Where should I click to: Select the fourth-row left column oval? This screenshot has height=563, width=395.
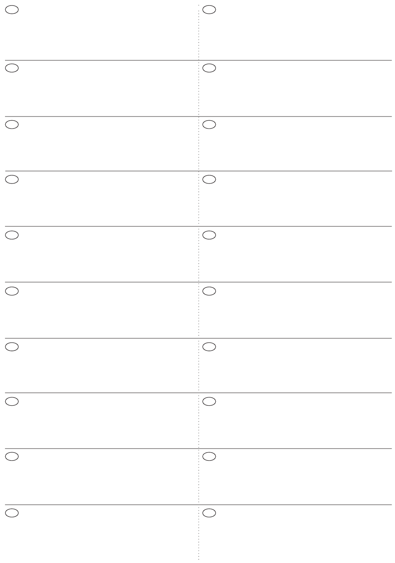tap(12, 179)
